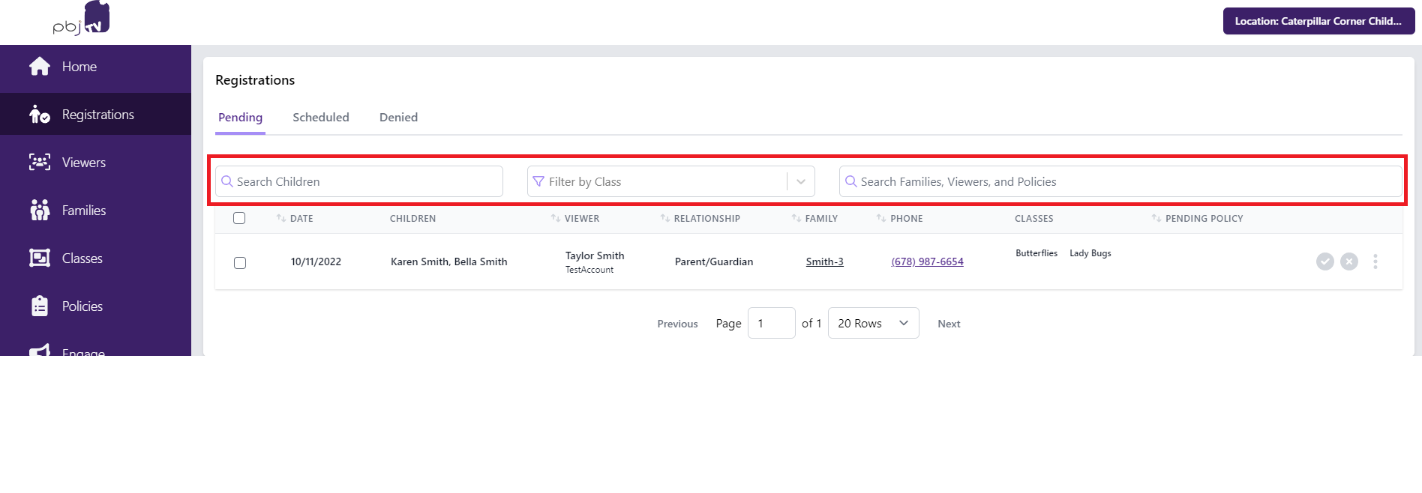The height and width of the screenshot is (493, 1422).
Task: Click the Viewers face-scan icon
Action: coord(40,162)
